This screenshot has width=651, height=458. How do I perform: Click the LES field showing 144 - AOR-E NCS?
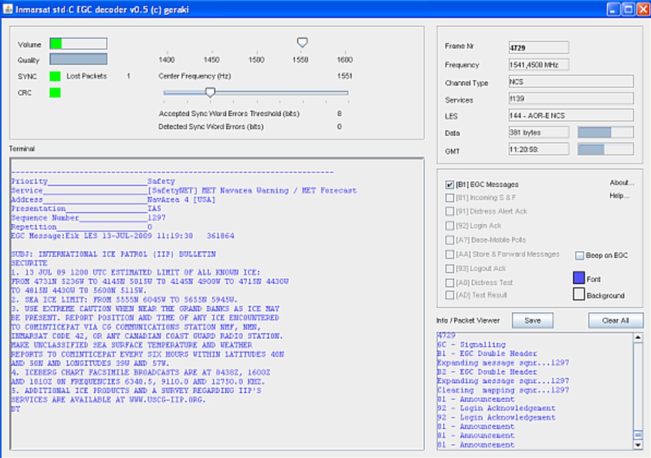pyautogui.click(x=570, y=116)
